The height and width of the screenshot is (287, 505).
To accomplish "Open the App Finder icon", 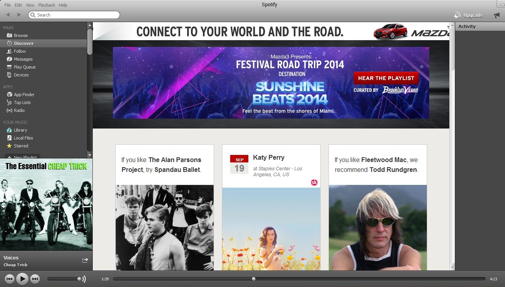I will coord(9,95).
